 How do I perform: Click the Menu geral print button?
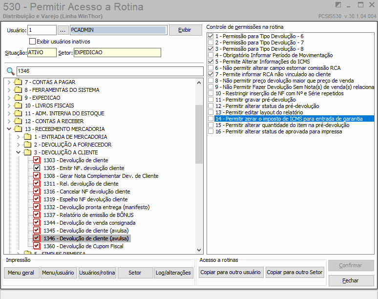coord(21,273)
